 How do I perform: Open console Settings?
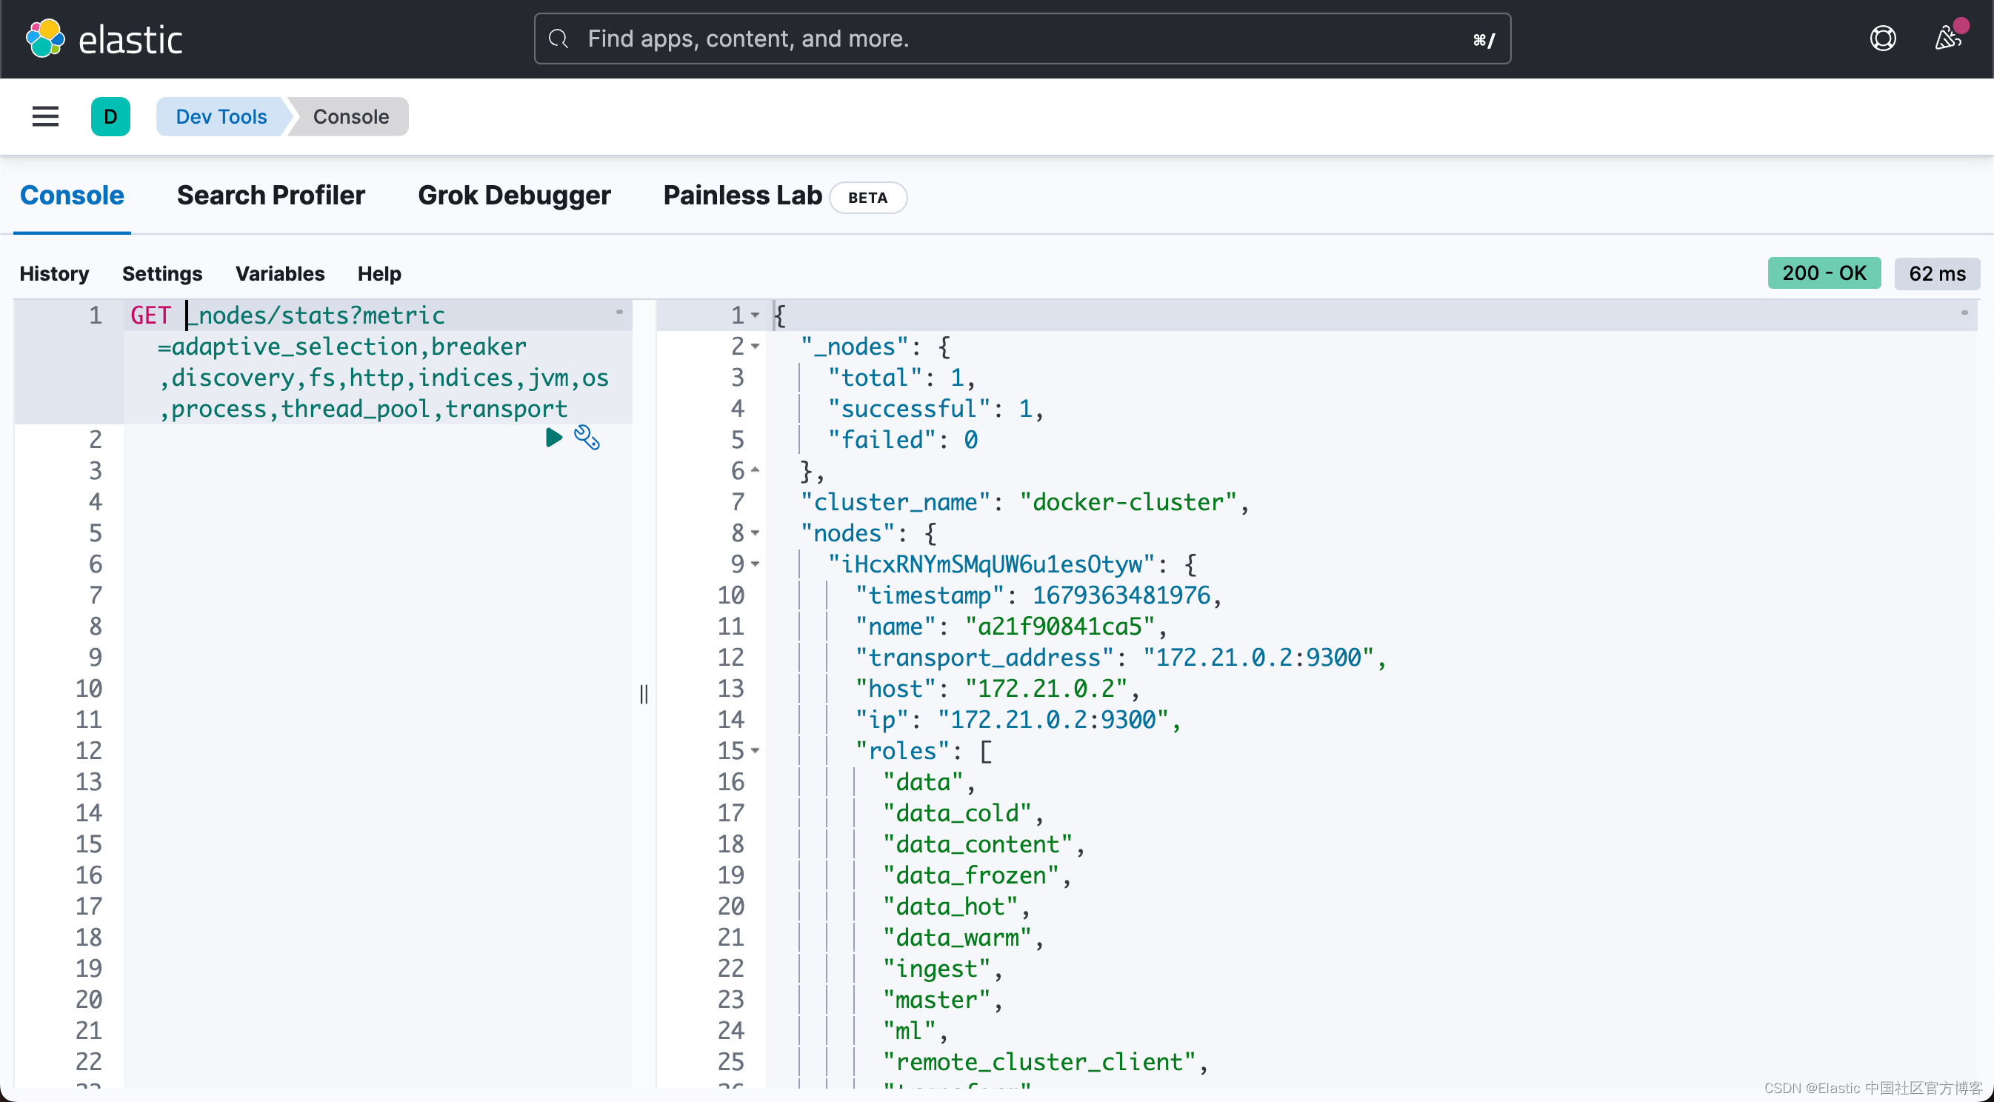pyautogui.click(x=161, y=274)
